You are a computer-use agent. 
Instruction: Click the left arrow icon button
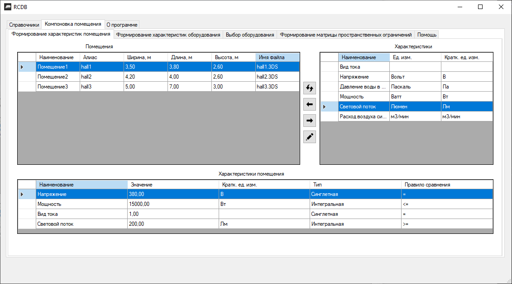click(310, 105)
